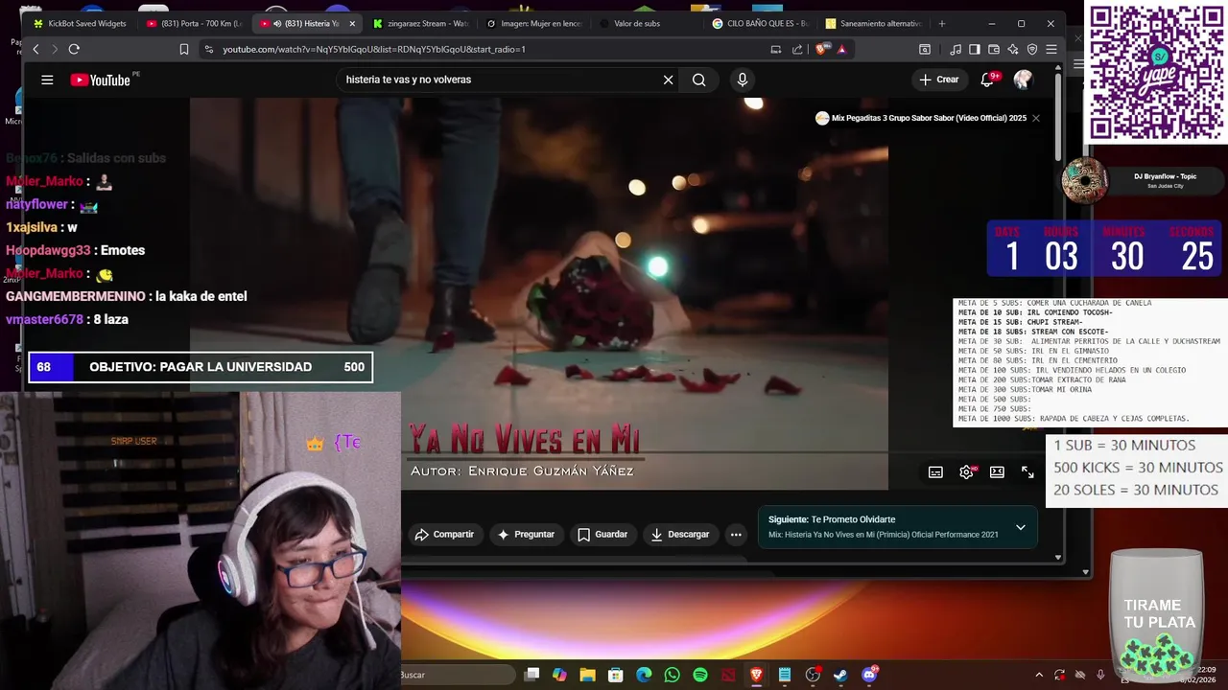
Task: Open Copilot from the taskbar
Action: [x=559, y=675]
